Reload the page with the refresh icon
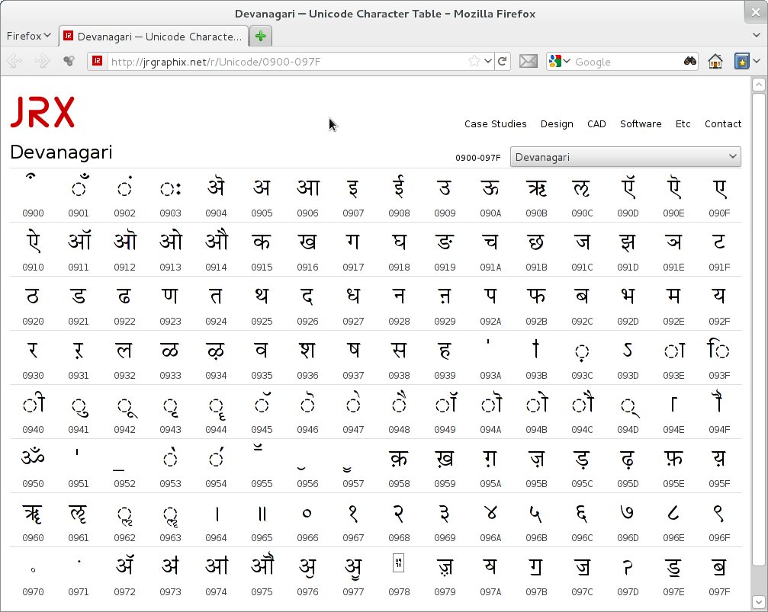 pyautogui.click(x=502, y=61)
